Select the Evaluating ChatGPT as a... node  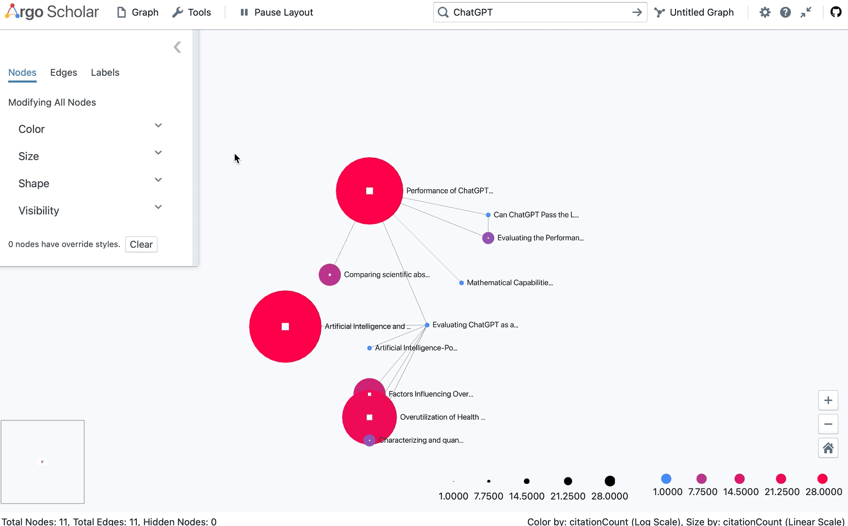click(427, 325)
